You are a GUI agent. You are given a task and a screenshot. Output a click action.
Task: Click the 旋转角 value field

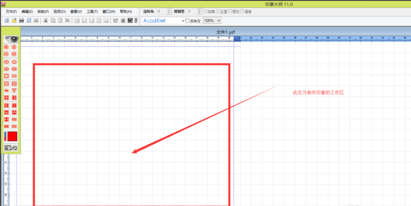[x=162, y=11]
